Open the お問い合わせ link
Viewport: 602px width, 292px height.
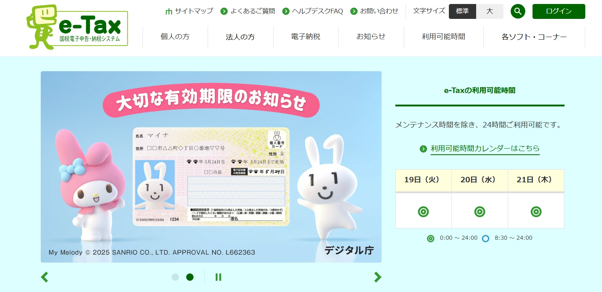pos(379,11)
